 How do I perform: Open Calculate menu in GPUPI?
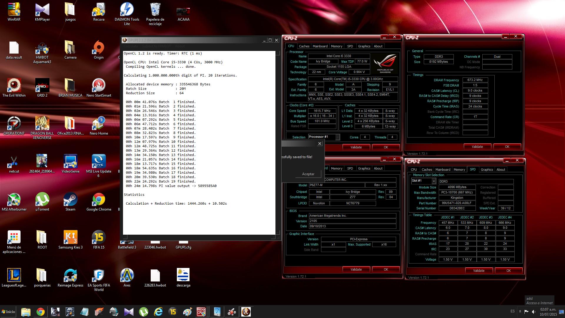coord(131,46)
